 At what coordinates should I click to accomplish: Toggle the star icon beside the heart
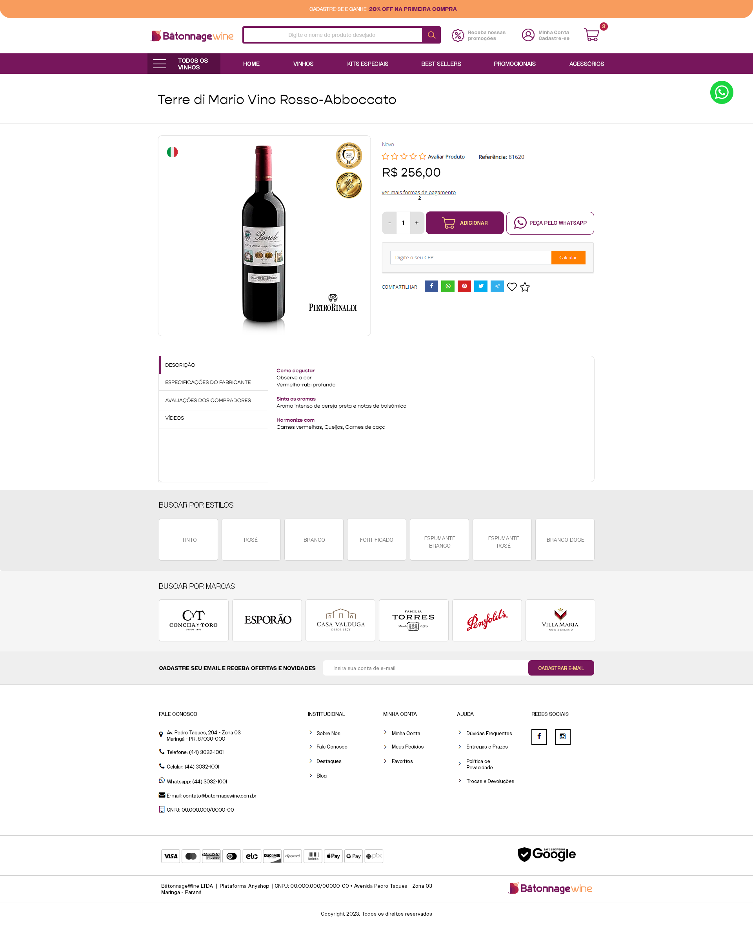(525, 287)
